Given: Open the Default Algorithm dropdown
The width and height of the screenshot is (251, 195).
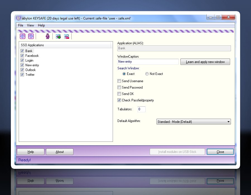Looking at the screenshot, I should coord(194,122).
